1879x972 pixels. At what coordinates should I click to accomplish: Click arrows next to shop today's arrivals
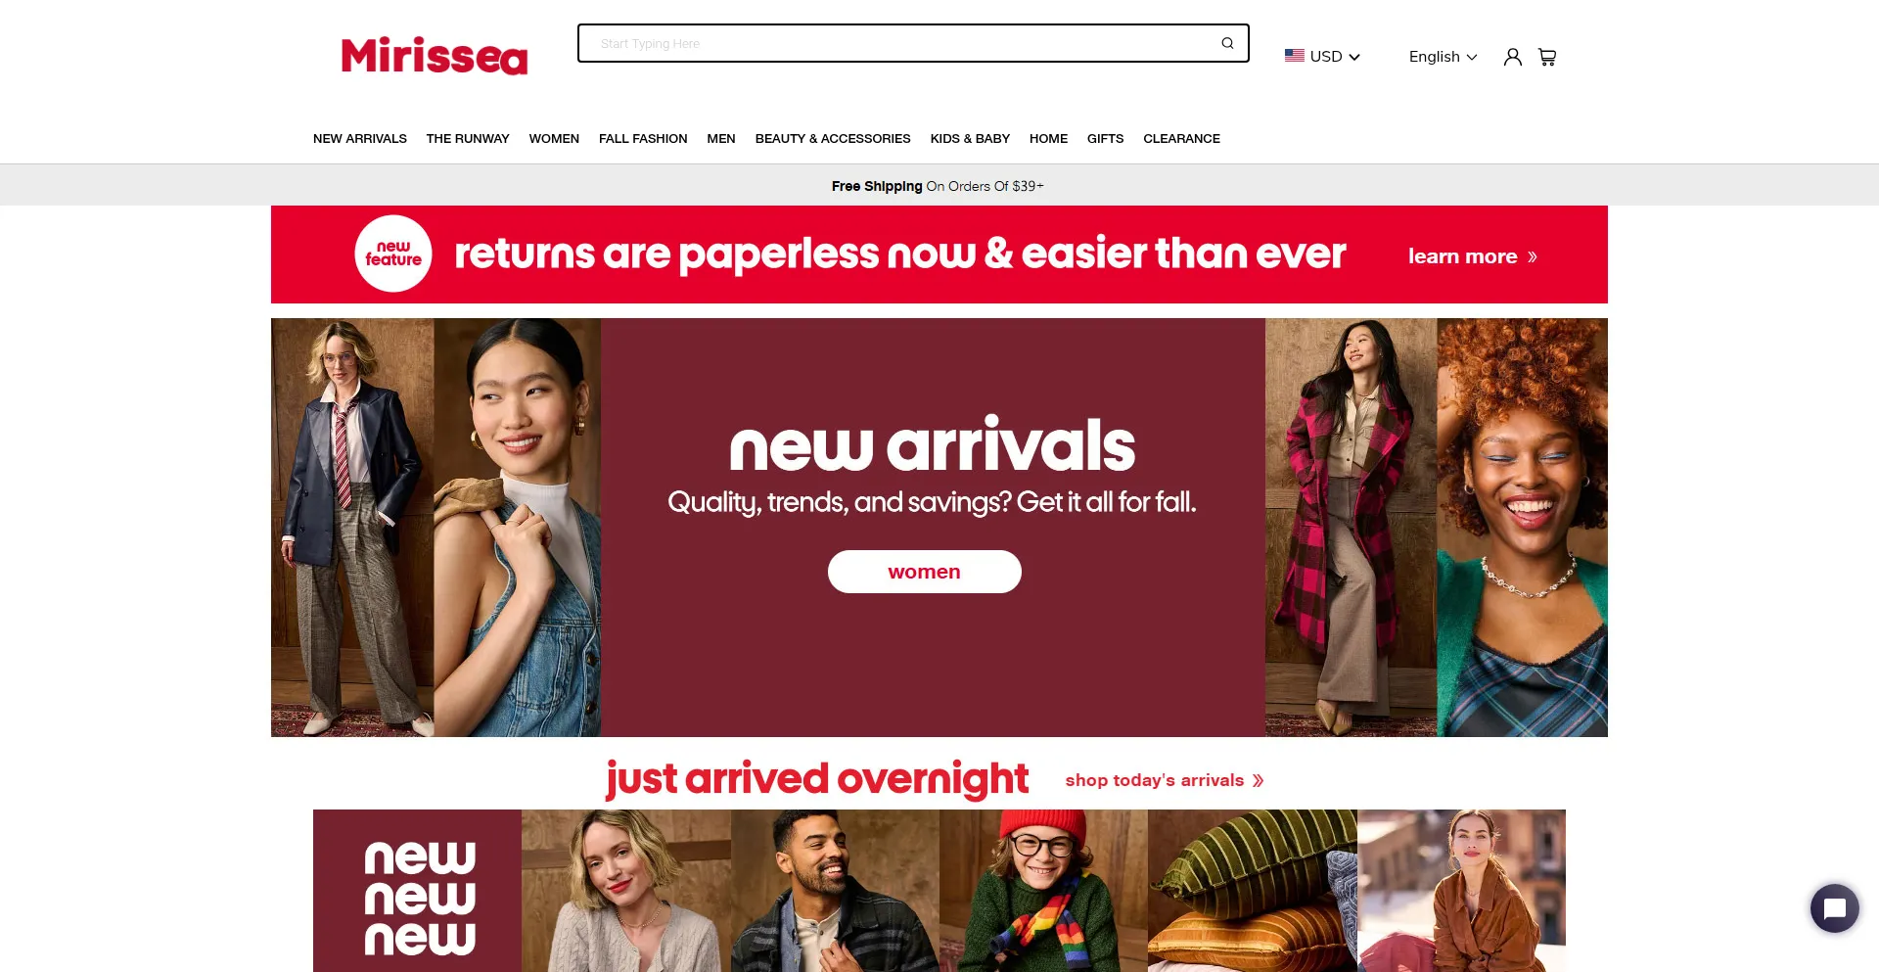[x=1259, y=780]
